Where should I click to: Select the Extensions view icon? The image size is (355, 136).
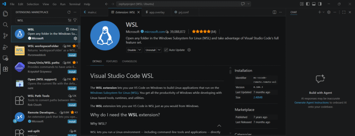[6, 69]
